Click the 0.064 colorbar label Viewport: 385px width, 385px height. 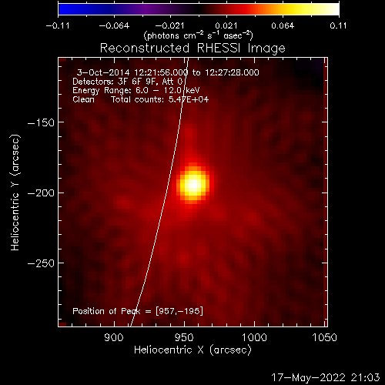click(x=283, y=25)
